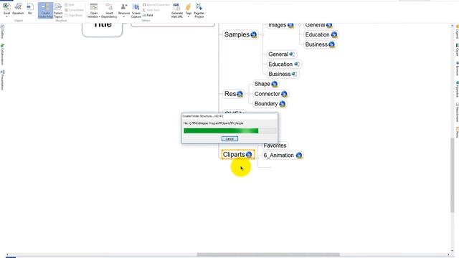Click the vertical scrollbar thumb
459x258 pixels.
click(453, 175)
